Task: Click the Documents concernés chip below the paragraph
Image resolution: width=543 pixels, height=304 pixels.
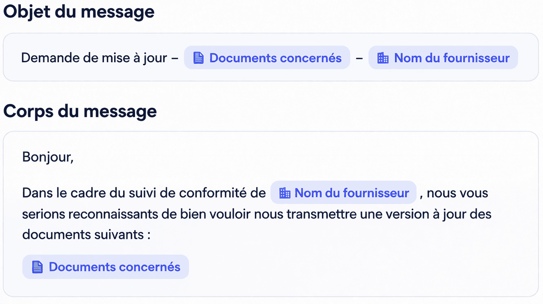Action: pos(106,267)
